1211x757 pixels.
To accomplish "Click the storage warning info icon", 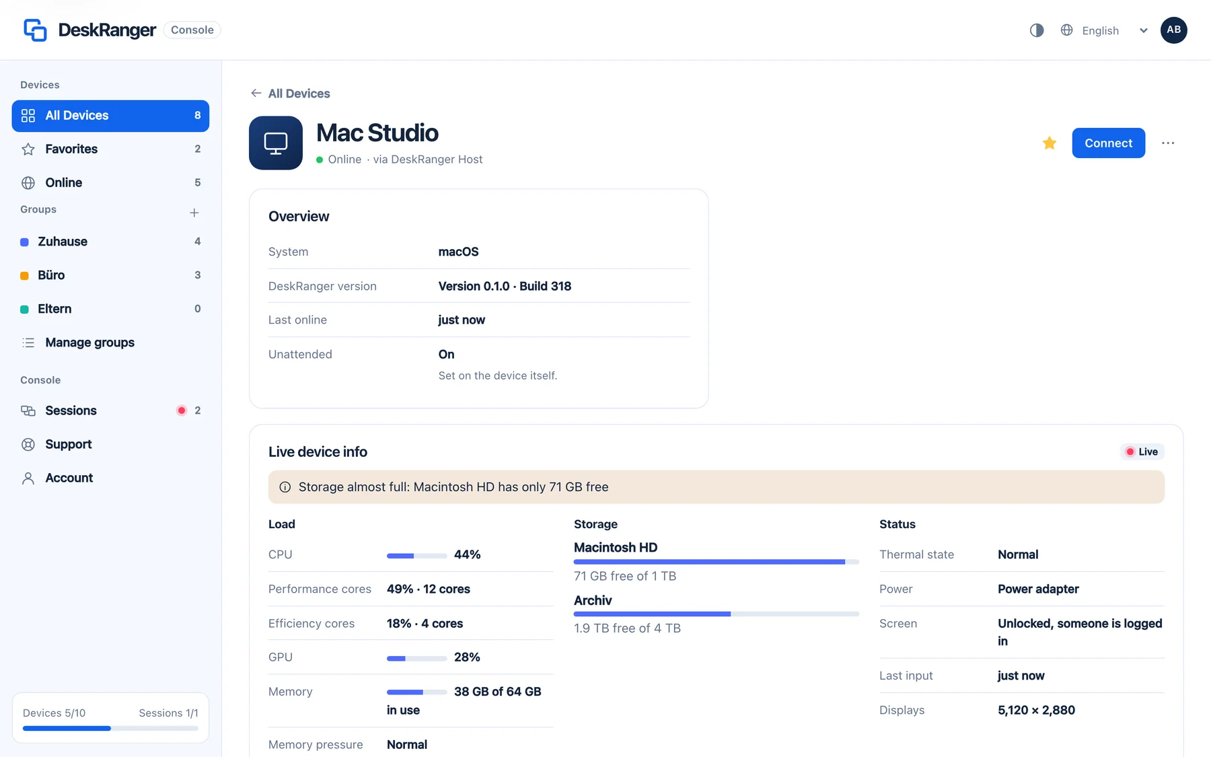I will pyautogui.click(x=285, y=487).
